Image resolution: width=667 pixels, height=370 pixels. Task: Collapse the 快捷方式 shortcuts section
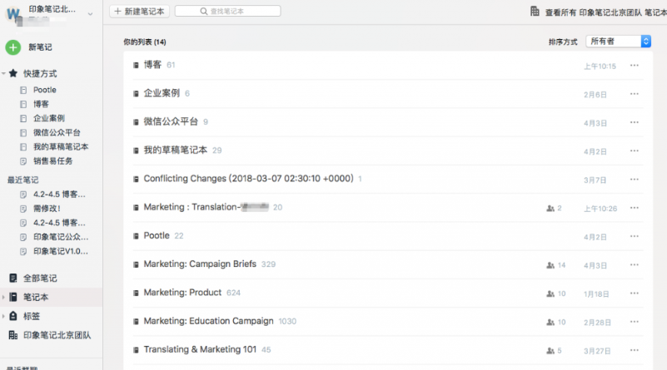tap(4, 73)
